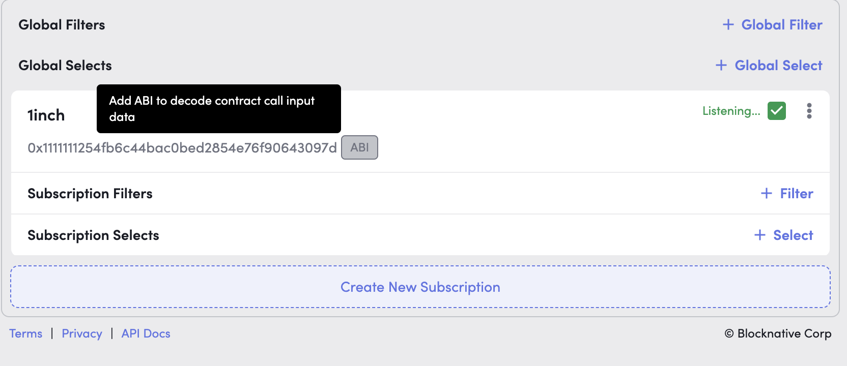Open the API Docs link
This screenshot has width=847, height=366.
146,333
